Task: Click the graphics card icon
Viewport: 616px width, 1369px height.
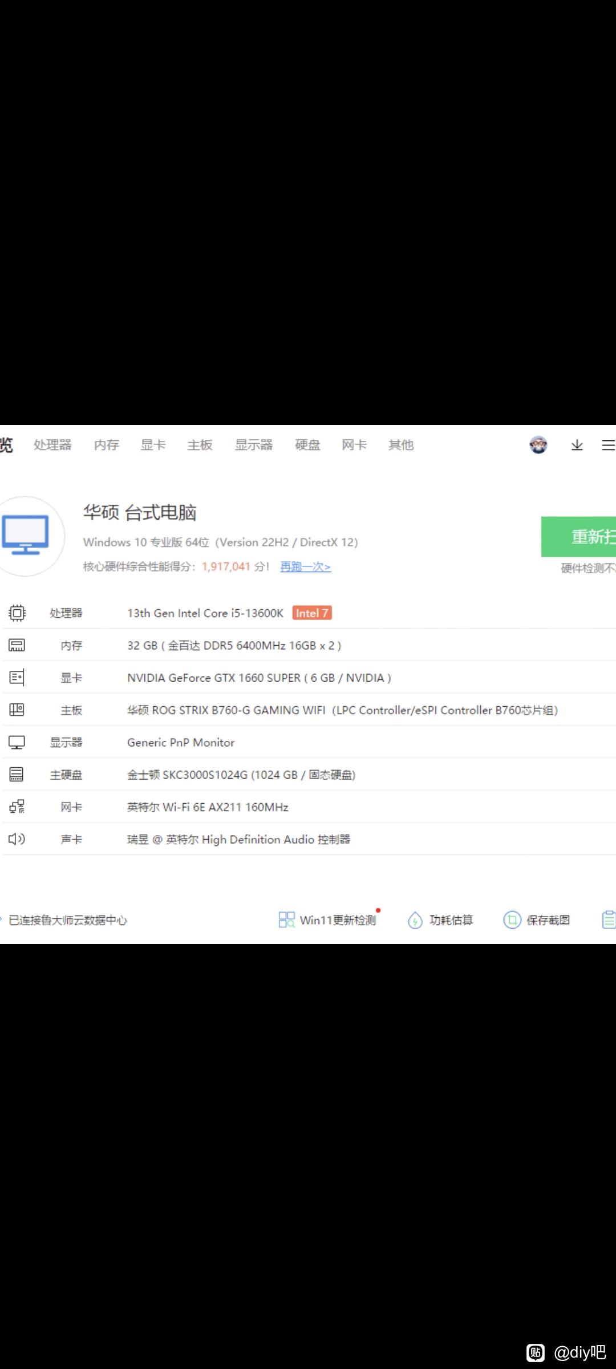Action: [x=17, y=678]
